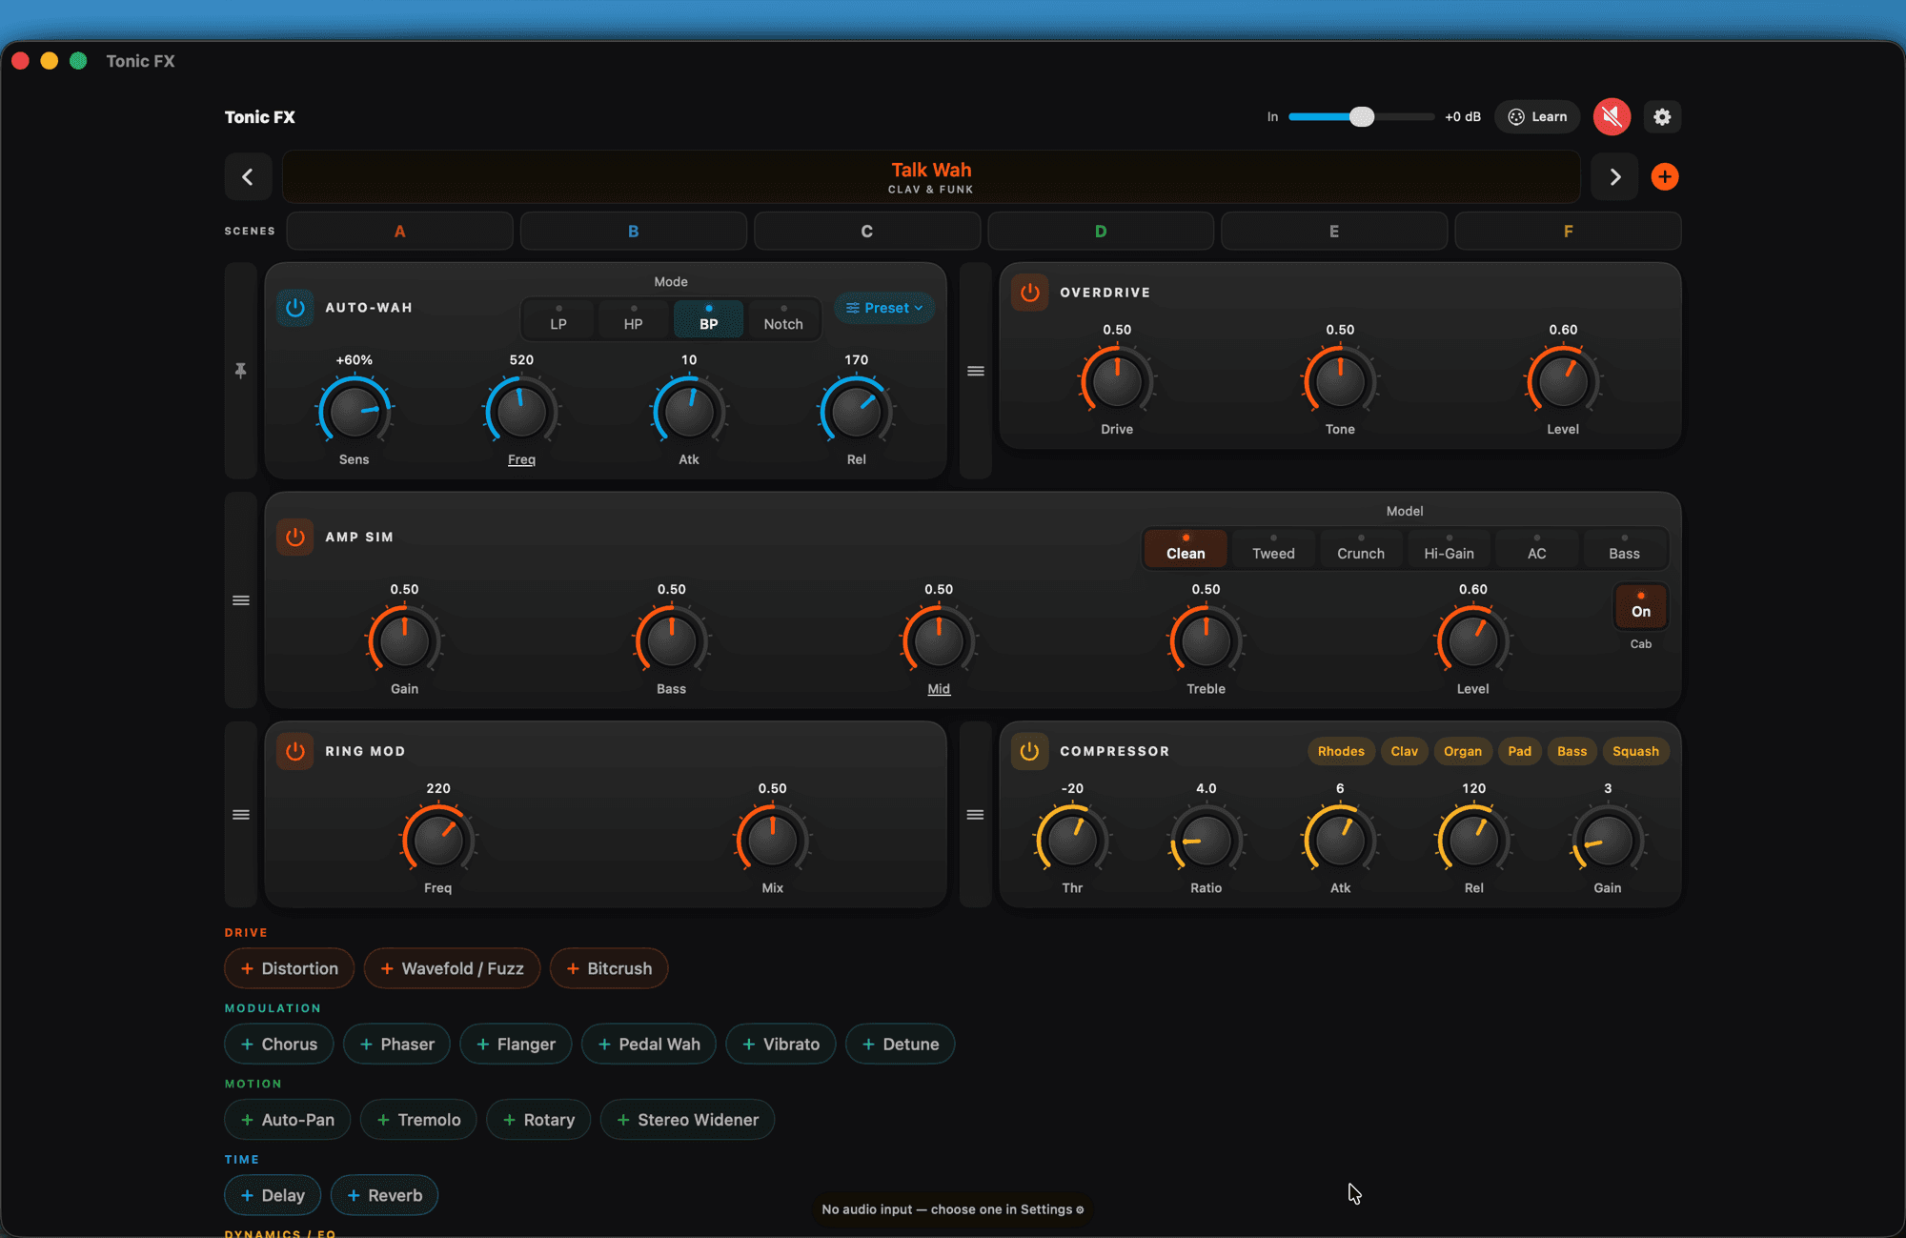Switch to scene E

point(1334,232)
